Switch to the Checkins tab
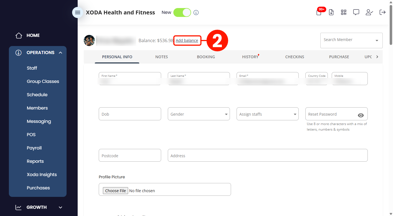This screenshot has width=393, height=216. pos(295,57)
